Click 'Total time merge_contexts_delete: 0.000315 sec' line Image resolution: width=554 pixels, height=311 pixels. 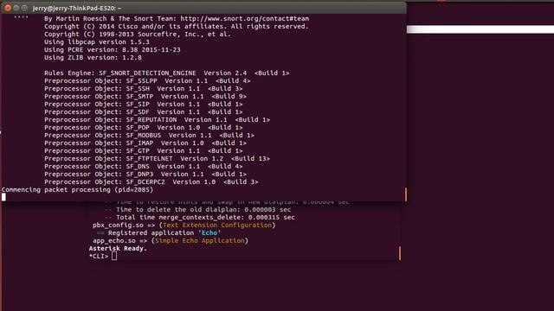pyautogui.click(x=200, y=218)
